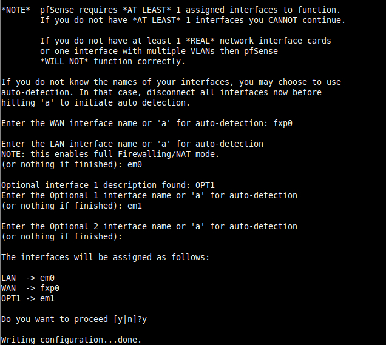Click 'NOTE: this enables full Firewalling/NAT mode.' line
The height and width of the screenshot is (345, 386).
[x=108, y=154]
